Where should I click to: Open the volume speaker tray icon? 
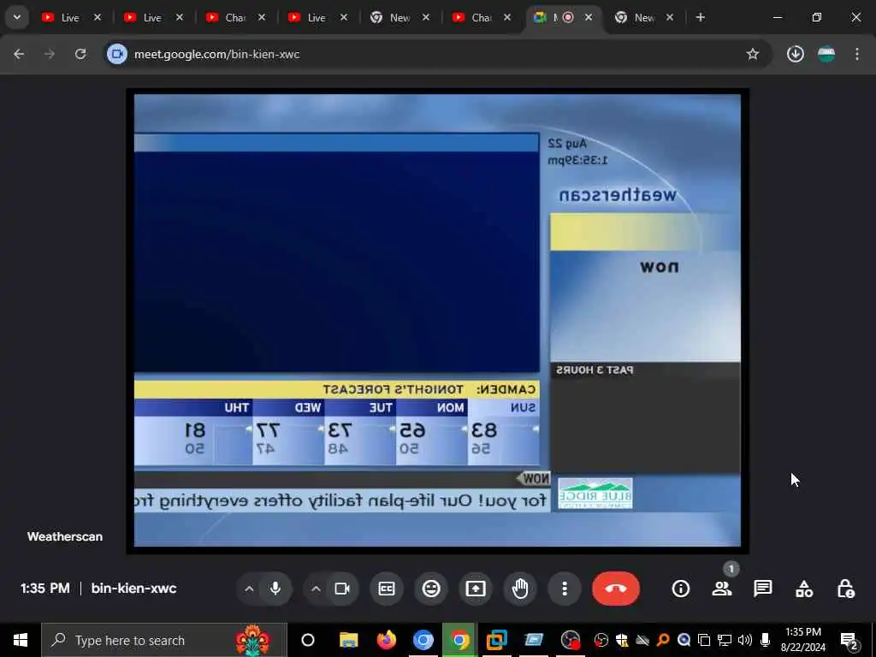[x=744, y=640]
